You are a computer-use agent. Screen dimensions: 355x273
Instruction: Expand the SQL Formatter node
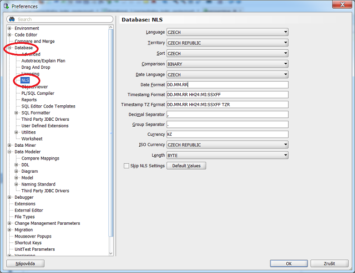16,113
